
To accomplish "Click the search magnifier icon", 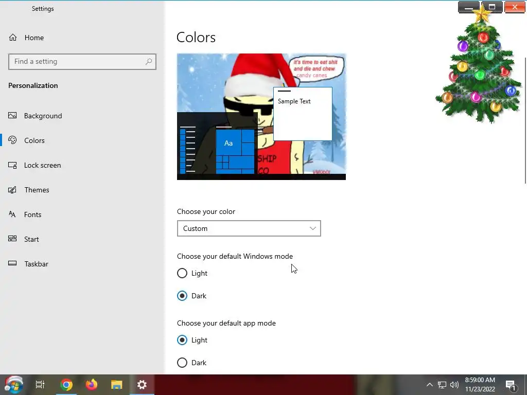I will tap(149, 62).
